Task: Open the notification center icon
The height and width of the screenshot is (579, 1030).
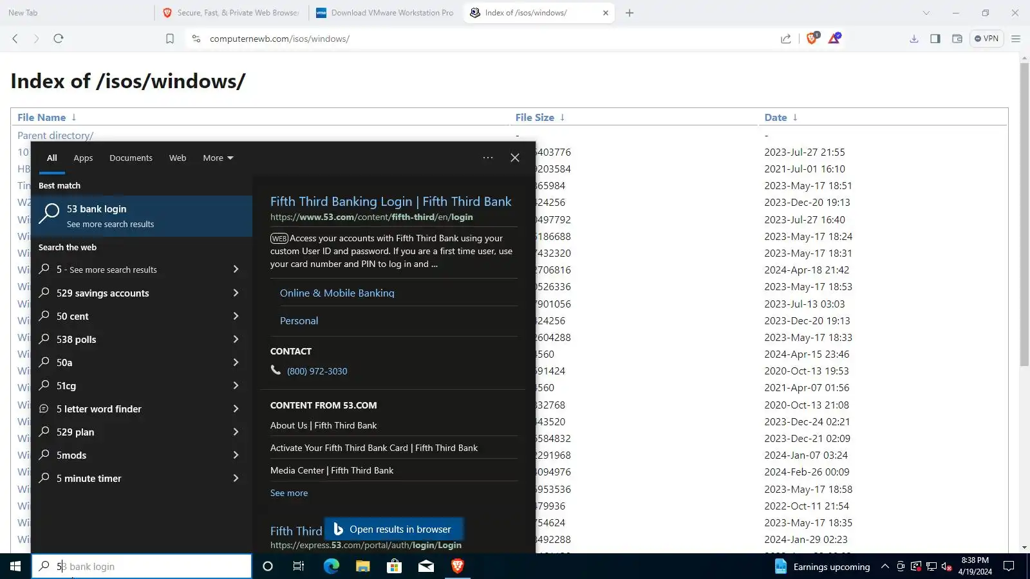Action: click(x=1009, y=566)
